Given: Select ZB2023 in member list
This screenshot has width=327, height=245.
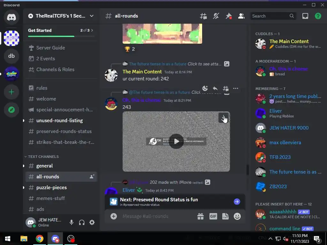Looking at the screenshot, I should point(288,187).
